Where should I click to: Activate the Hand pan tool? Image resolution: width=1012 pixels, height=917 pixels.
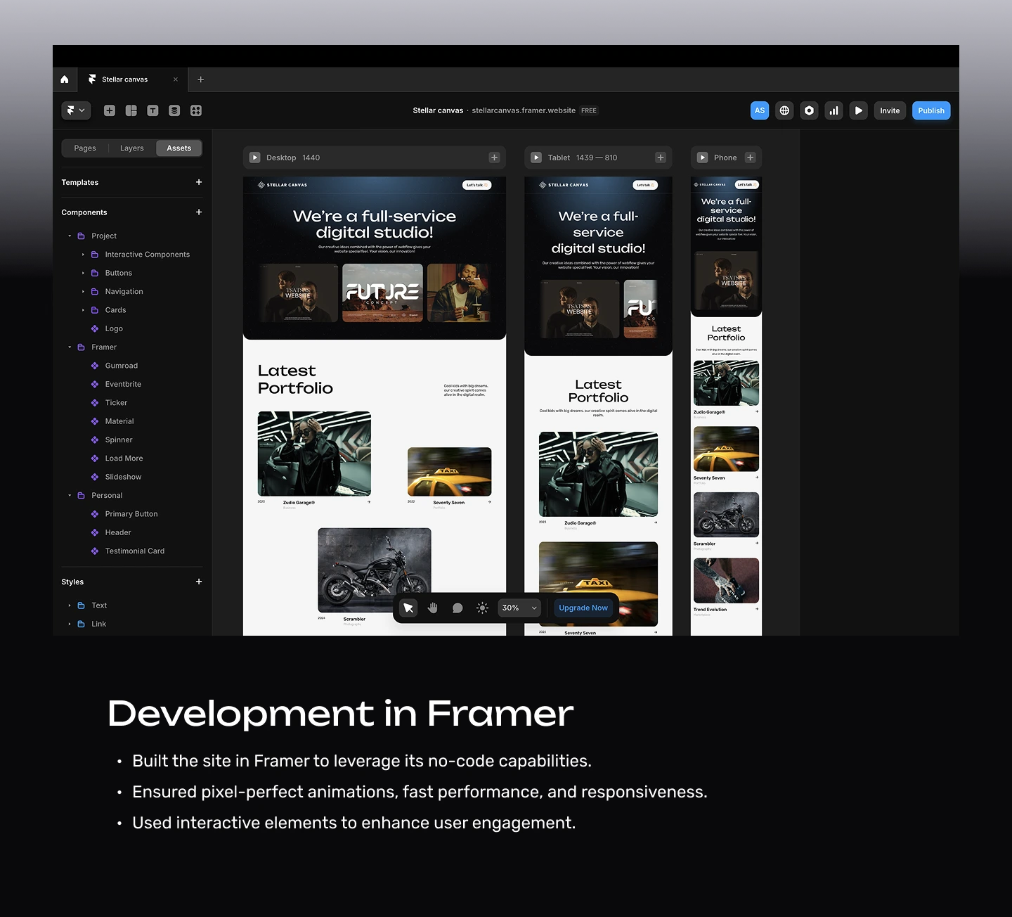pos(433,608)
